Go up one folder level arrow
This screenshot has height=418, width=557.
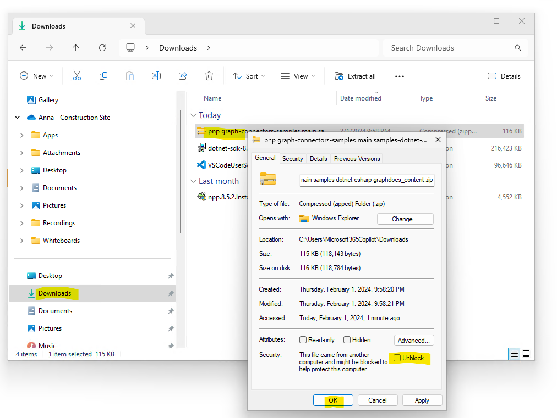[75, 48]
